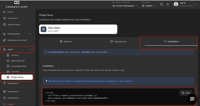
Task: Click the Logout exit icon
Action: tap(5, 104)
